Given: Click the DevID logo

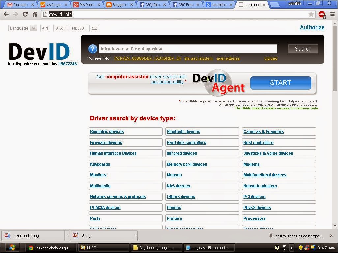Looking at the screenshot, I should click(x=39, y=52).
